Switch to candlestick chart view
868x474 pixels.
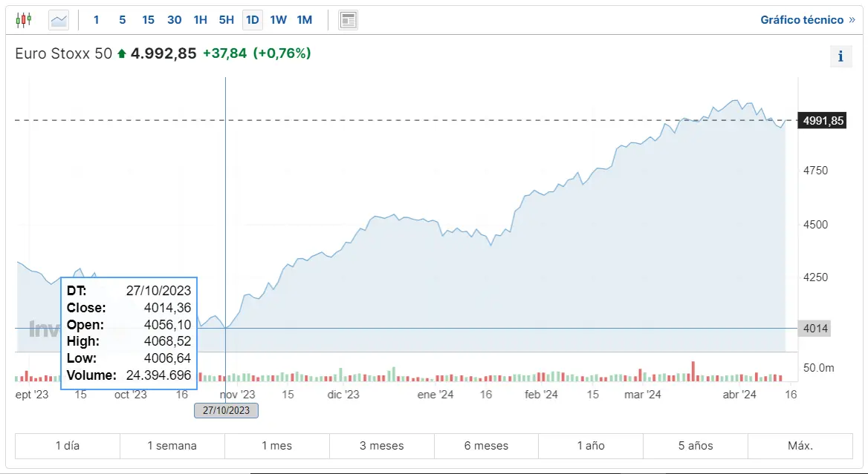pyautogui.click(x=23, y=19)
